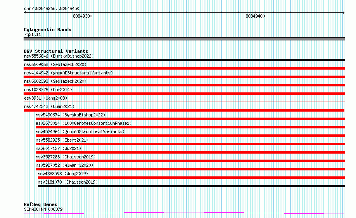Click the red bar under esv2673014

[190, 127]
